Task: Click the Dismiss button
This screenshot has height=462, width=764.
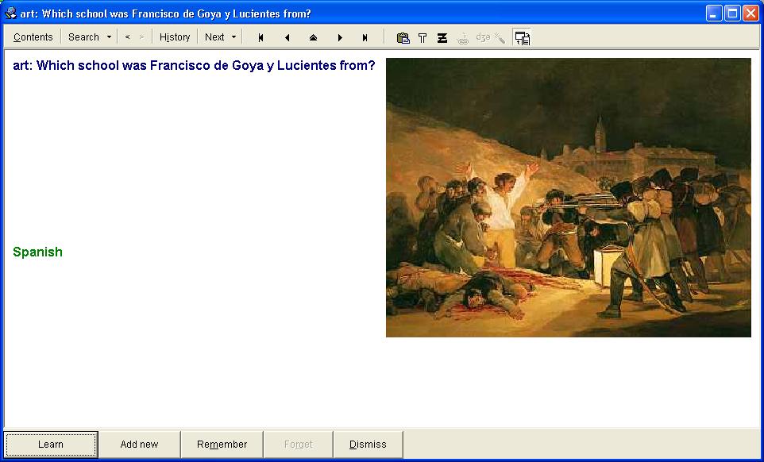Action: click(368, 445)
